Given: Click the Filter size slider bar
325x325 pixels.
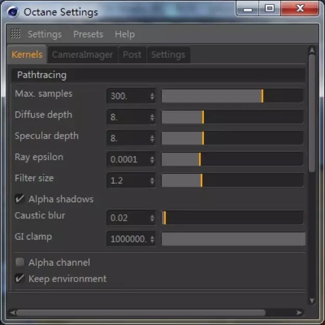Looking at the screenshot, I should click(x=232, y=180).
